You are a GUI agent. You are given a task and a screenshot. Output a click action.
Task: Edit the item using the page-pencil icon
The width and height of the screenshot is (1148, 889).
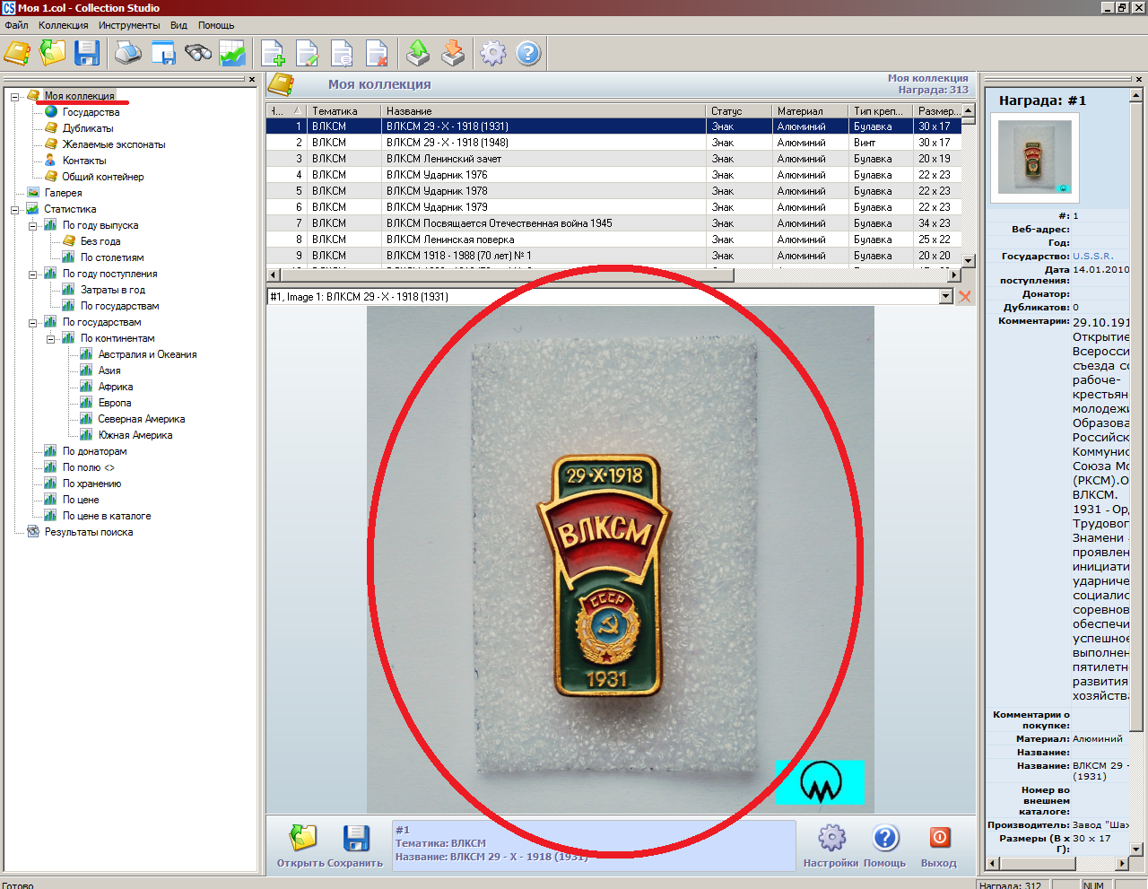click(x=308, y=53)
